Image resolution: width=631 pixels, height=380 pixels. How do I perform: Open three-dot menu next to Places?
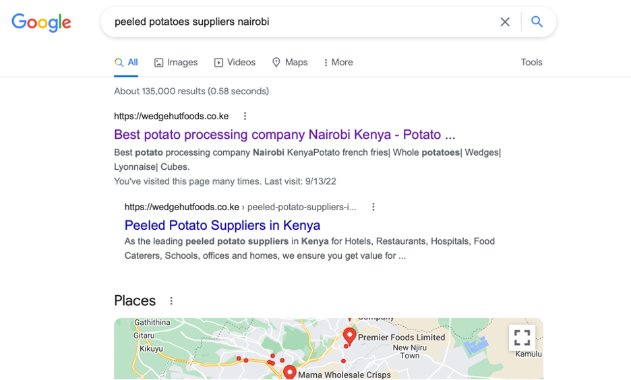[171, 300]
